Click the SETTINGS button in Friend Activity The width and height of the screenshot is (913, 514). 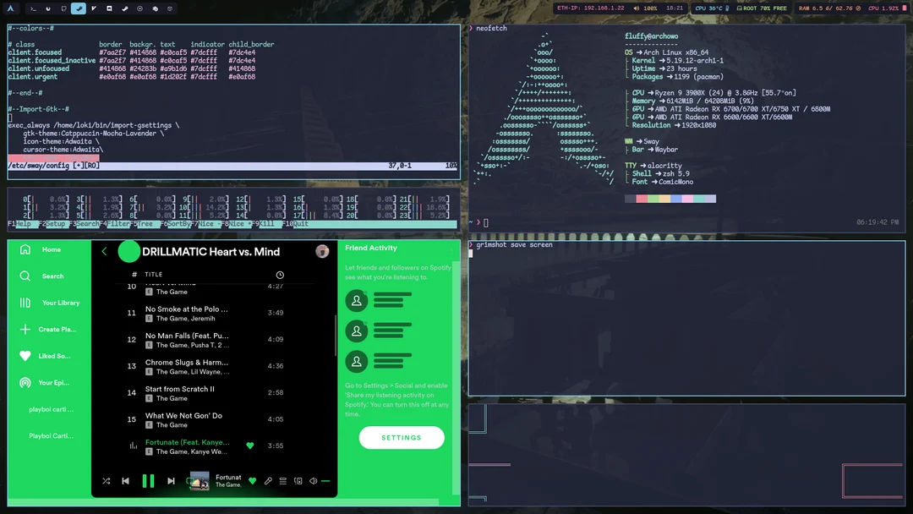tap(402, 437)
